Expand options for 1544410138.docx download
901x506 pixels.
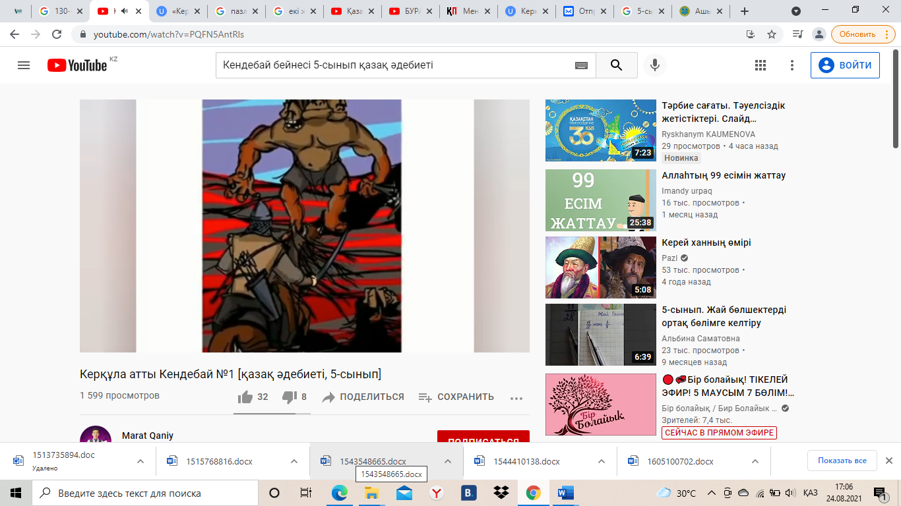coord(602,461)
